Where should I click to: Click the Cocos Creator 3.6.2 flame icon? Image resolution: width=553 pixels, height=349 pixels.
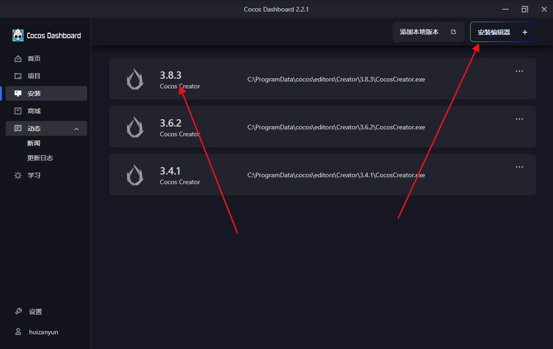tap(135, 127)
